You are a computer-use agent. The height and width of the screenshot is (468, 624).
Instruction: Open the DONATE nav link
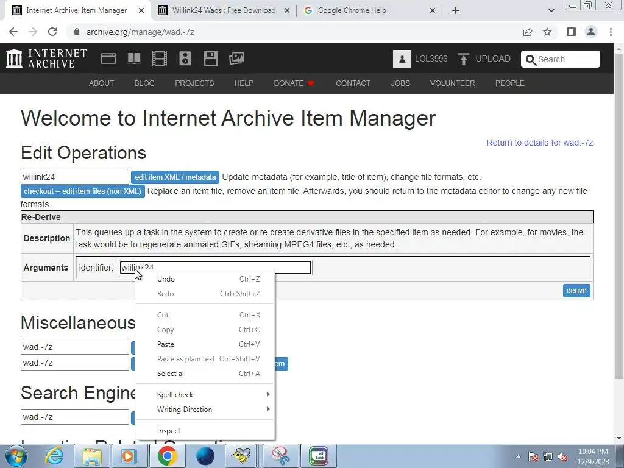294,83
